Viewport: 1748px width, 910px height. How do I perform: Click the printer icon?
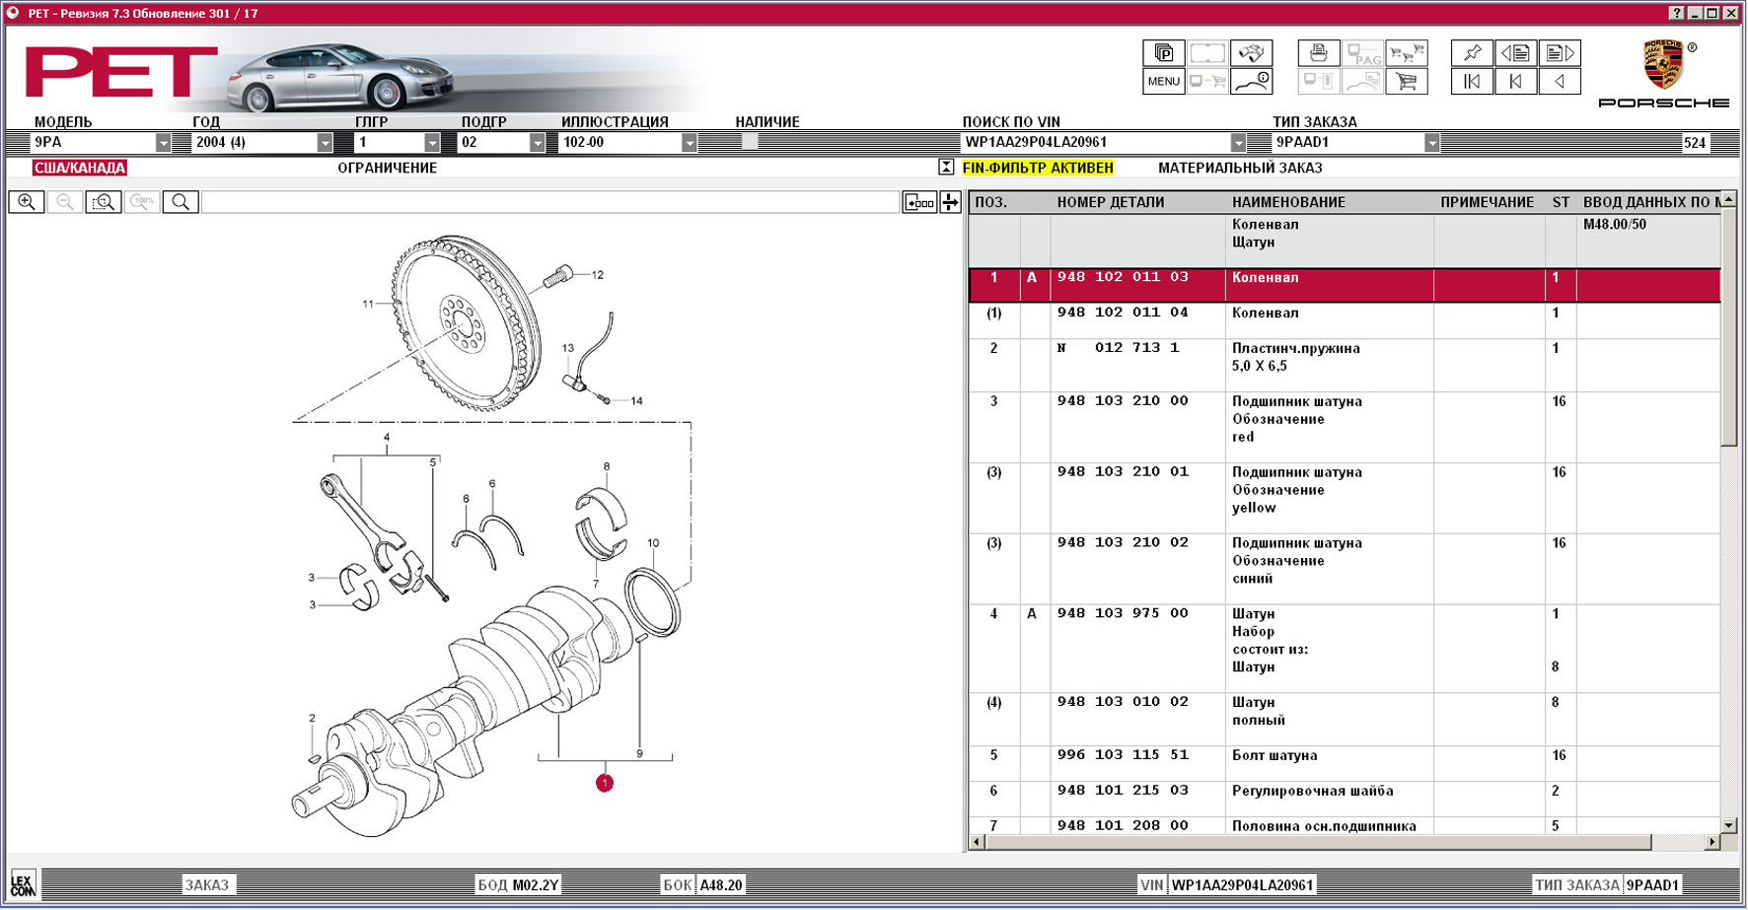[x=1318, y=53]
